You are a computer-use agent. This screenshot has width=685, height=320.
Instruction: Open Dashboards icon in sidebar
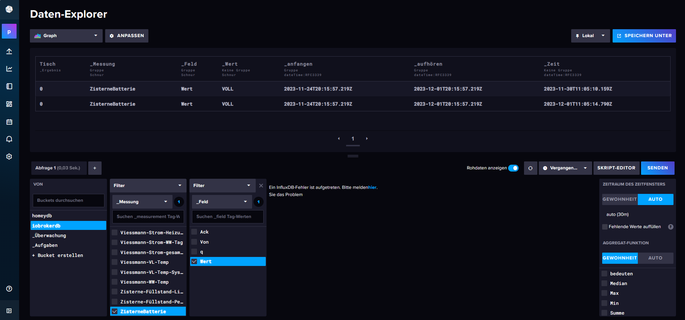[9, 104]
